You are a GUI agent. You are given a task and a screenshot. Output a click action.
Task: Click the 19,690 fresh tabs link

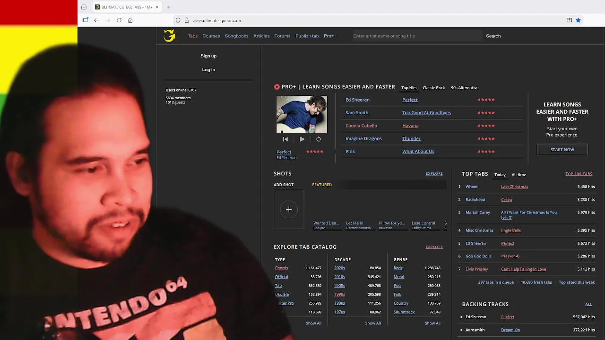536,282
